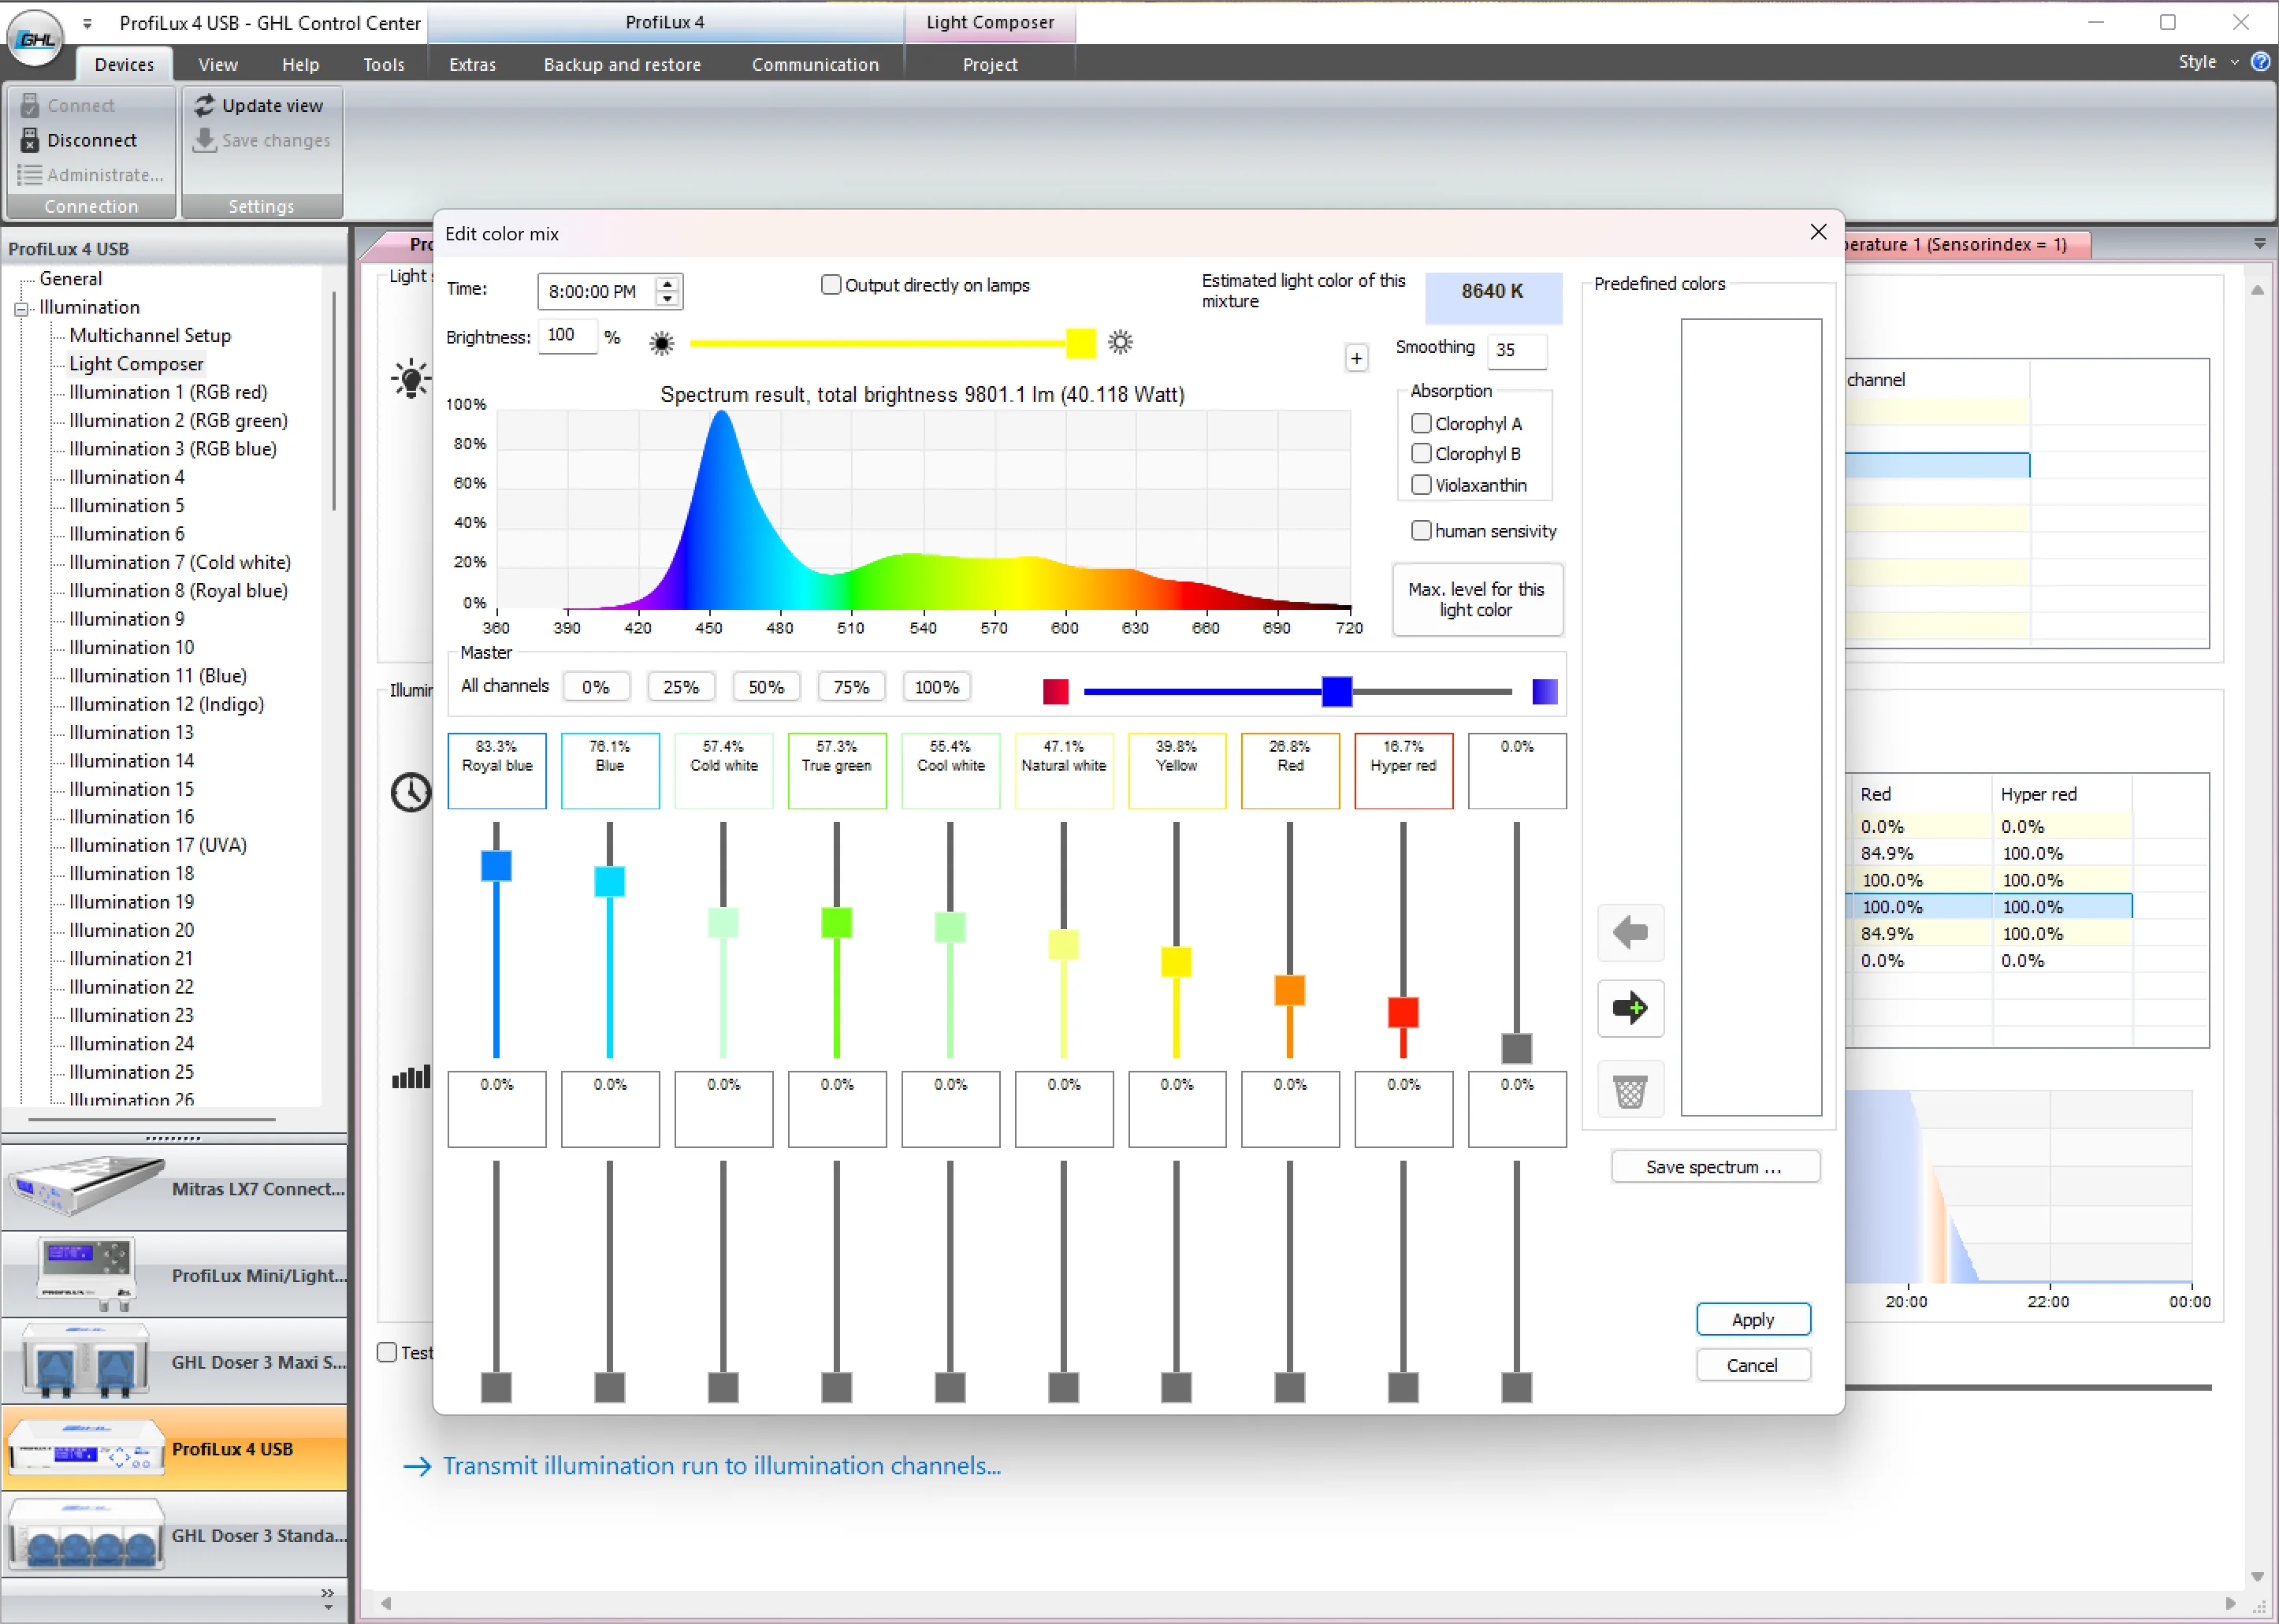The image size is (2279, 1624).
Task: Click the add-to-predefined-colors arrow icon
Action: click(1630, 1008)
